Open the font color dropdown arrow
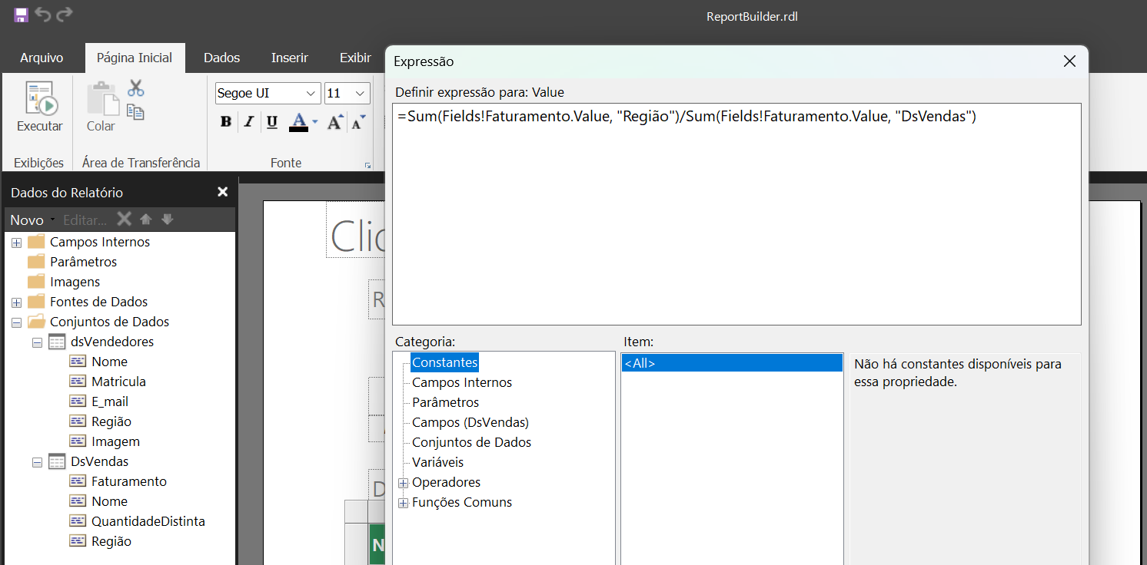This screenshot has width=1147, height=565. coord(315,121)
